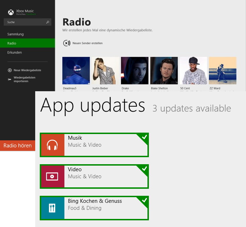Uncheck the Bing Kochen & Genuss checkmark
The image size is (246, 227).
144,200
